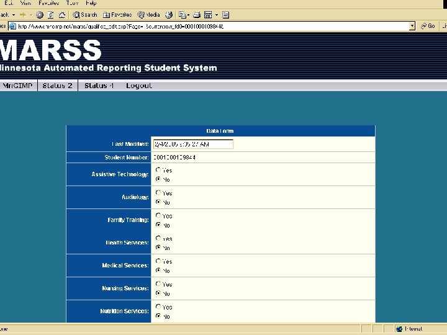This screenshot has width=447, height=335.
Task: Open the Edit menu
Action: click(9, 3)
